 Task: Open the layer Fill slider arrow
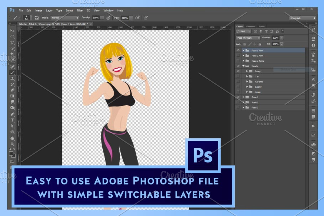click(x=282, y=44)
